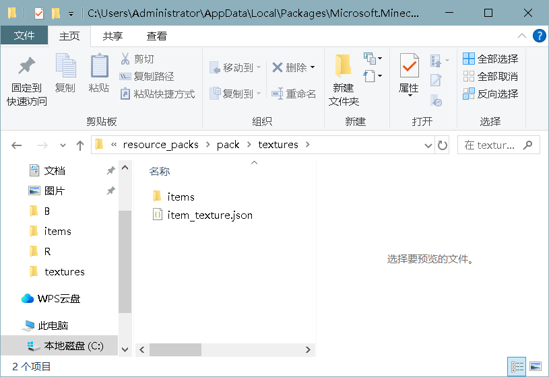Click the Cut (剪切) scissors button
The image size is (549, 377).
[137, 59]
